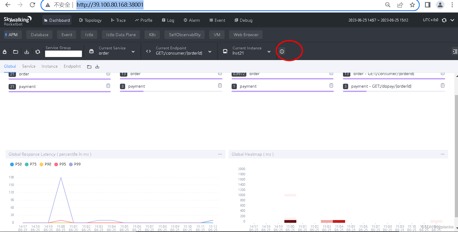458x232 pixels.
Task: Click the Alarm icon in the top navigation
Action: pyautogui.click(x=191, y=20)
